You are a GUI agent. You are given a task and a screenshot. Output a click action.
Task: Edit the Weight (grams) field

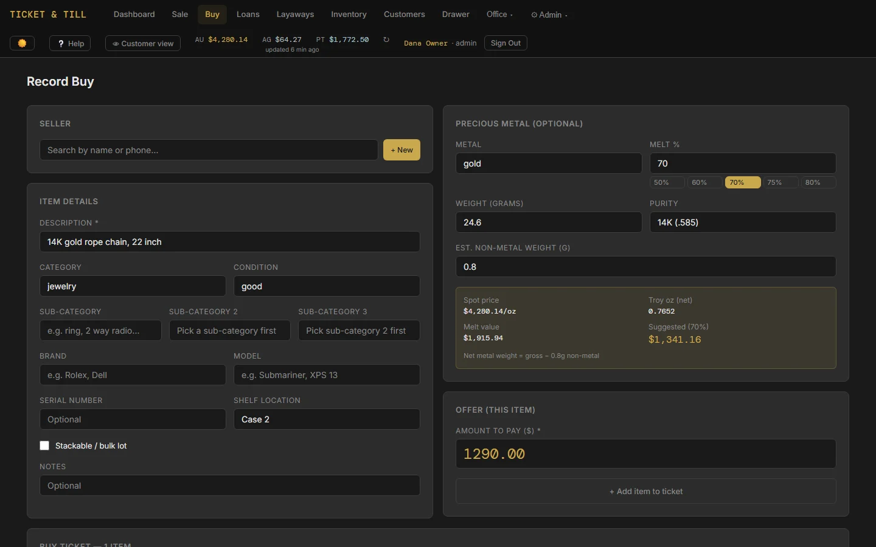[x=549, y=222]
